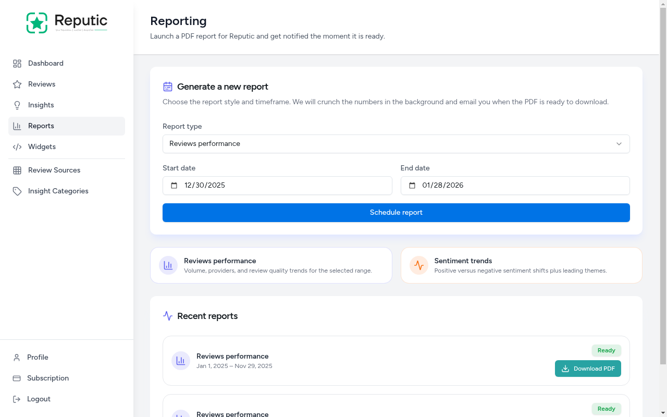This screenshot has height=417, width=667.
Task: Open the Report type dropdown
Action: (x=396, y=143)
